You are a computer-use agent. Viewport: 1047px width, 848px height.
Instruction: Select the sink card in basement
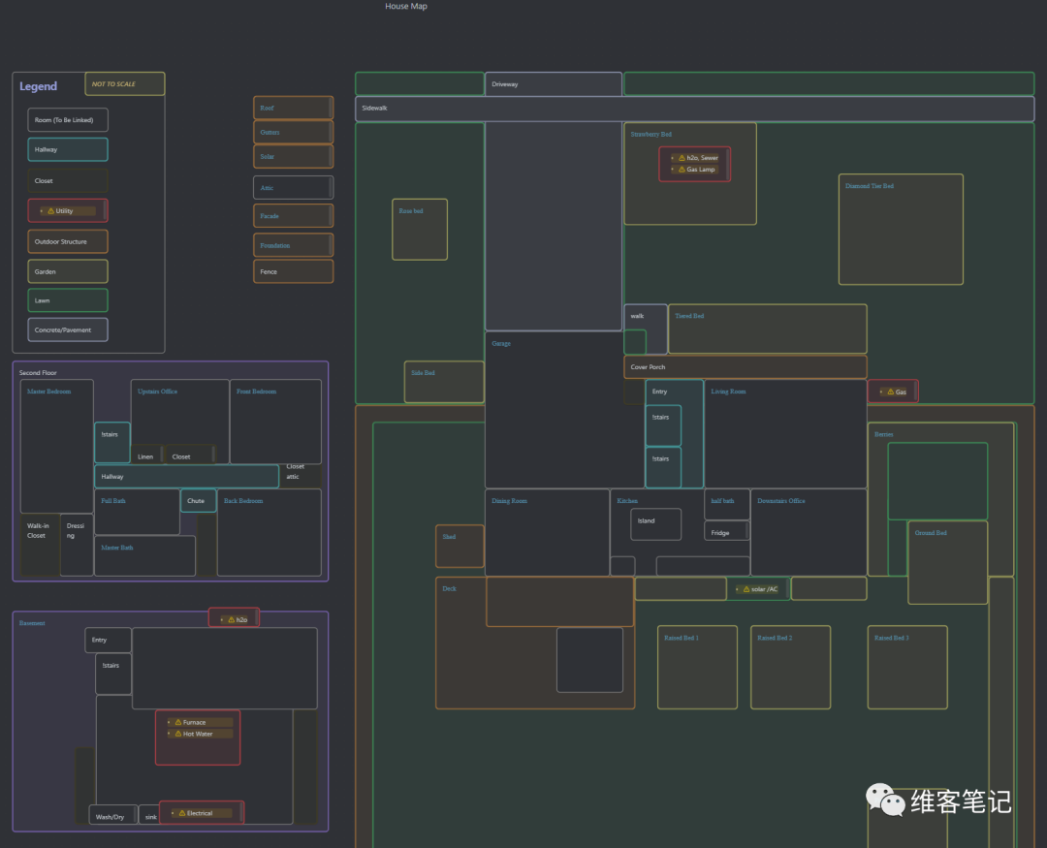[149, 815]
